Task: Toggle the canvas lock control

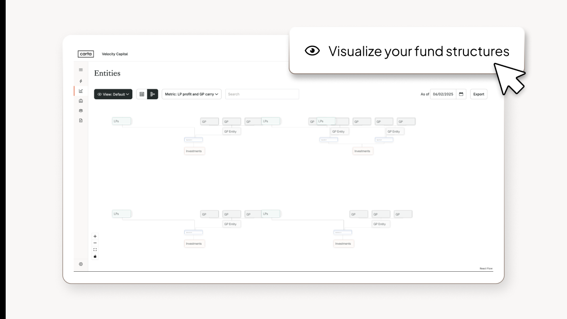Action: tap(95, 256)
